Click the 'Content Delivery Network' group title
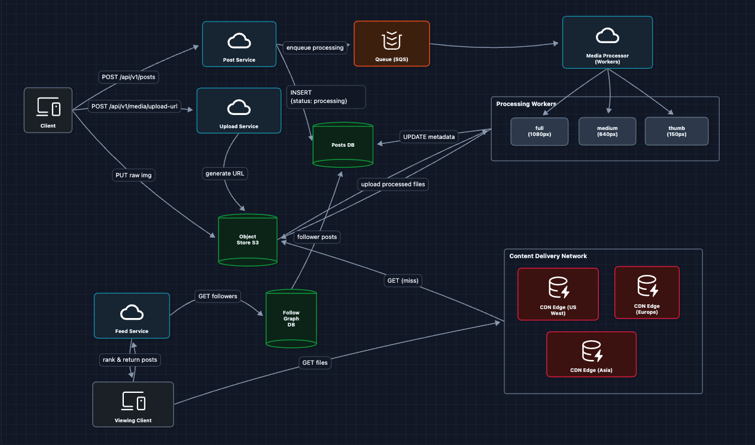755x445 pixels. coord(548,256)
